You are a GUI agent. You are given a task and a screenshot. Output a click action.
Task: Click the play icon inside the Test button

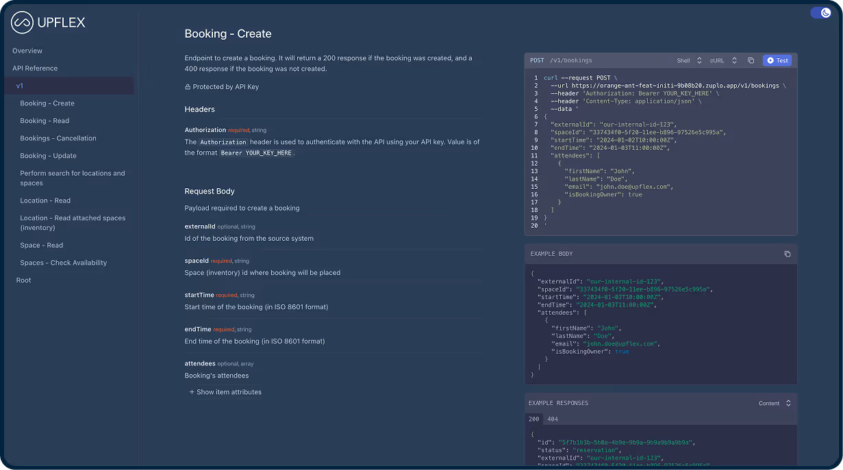coord(770,60)
